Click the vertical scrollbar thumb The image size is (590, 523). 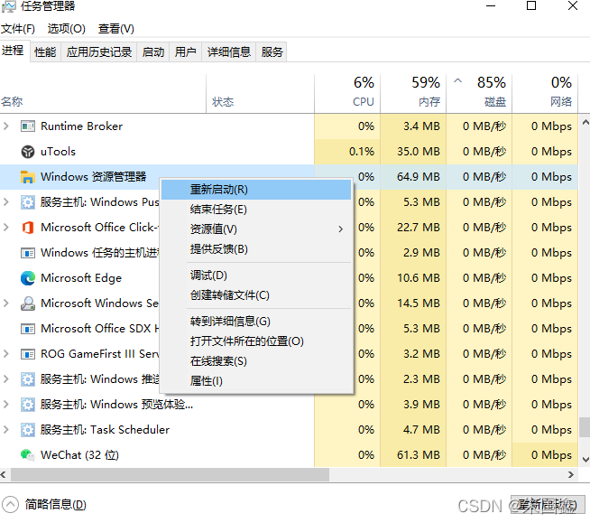click(585, 426)
